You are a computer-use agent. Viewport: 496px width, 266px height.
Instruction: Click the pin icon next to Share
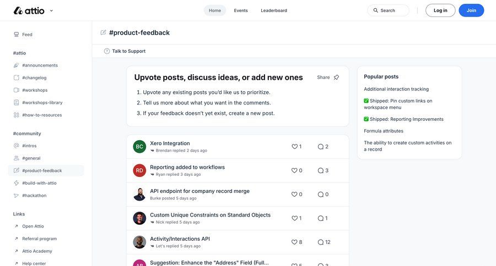[336, 77]
